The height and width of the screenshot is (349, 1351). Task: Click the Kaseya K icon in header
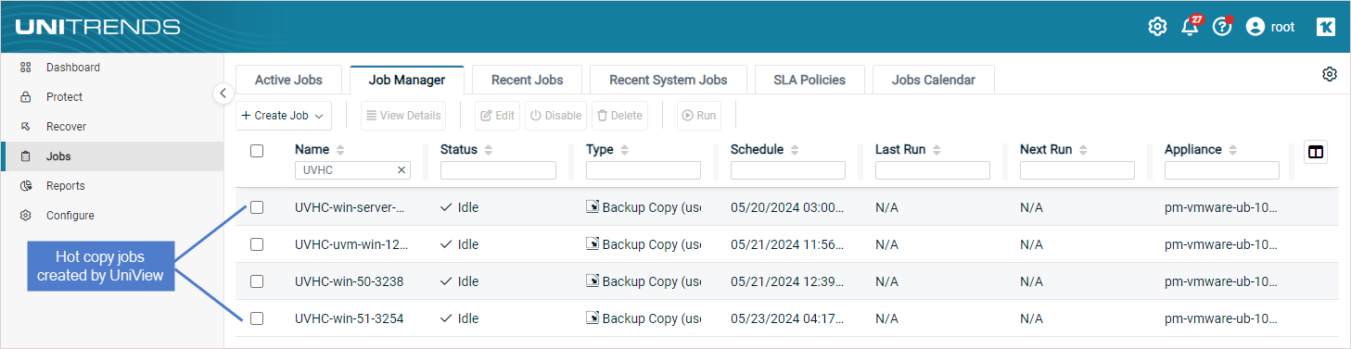(1325, 27)
